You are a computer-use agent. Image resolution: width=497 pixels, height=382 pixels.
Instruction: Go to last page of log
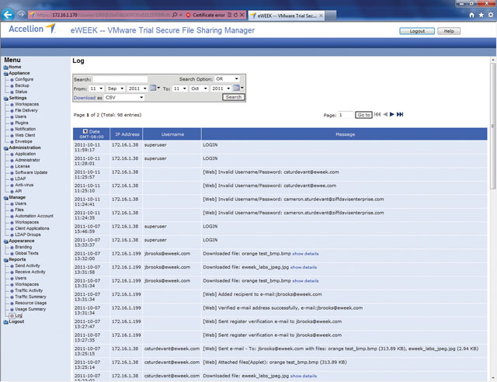(400, 114)
